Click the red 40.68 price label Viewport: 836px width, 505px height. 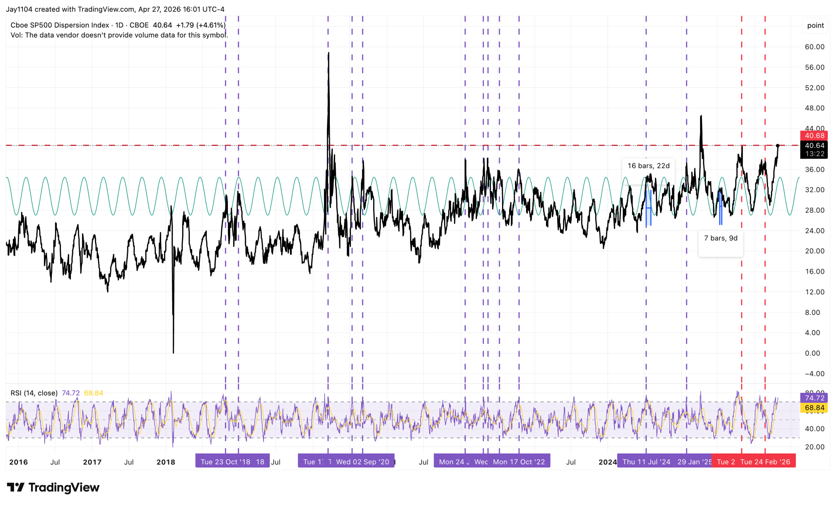click(x=814, y=136)
